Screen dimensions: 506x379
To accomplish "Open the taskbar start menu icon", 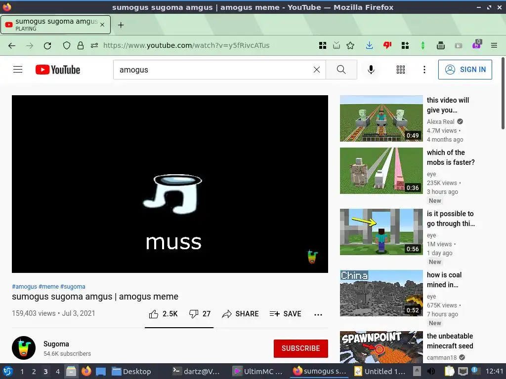I will (8, 372).
